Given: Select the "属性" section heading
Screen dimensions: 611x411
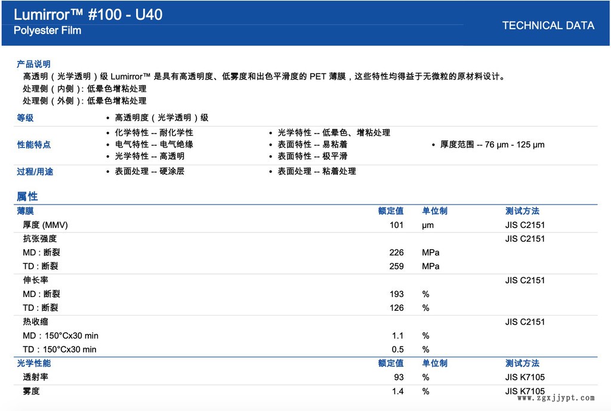Looking at the screenshot, I should click(x=27, y=196).
